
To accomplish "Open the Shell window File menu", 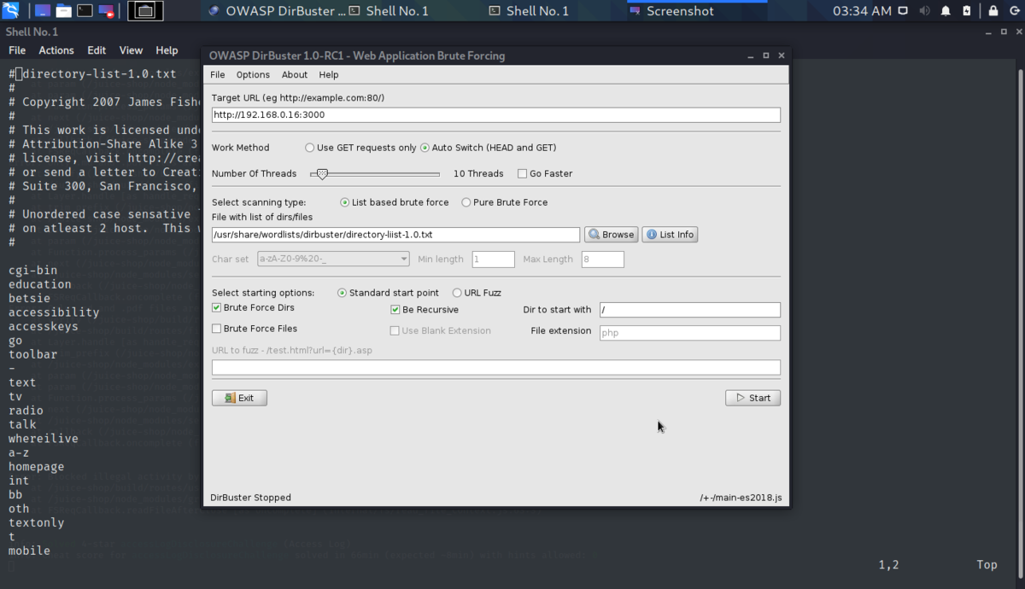I will pos(17,50).
